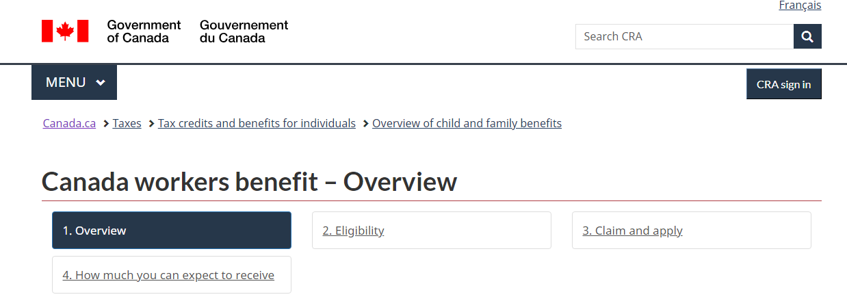
Task: Select the 2. Eligibility tab
Action: pyautogui.click(x=432, y=231)
